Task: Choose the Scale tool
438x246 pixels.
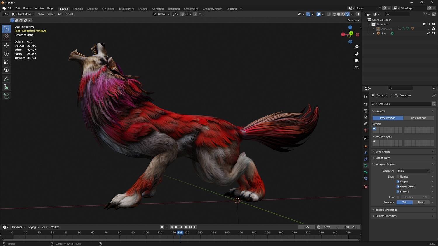Action: pos(6,62)
